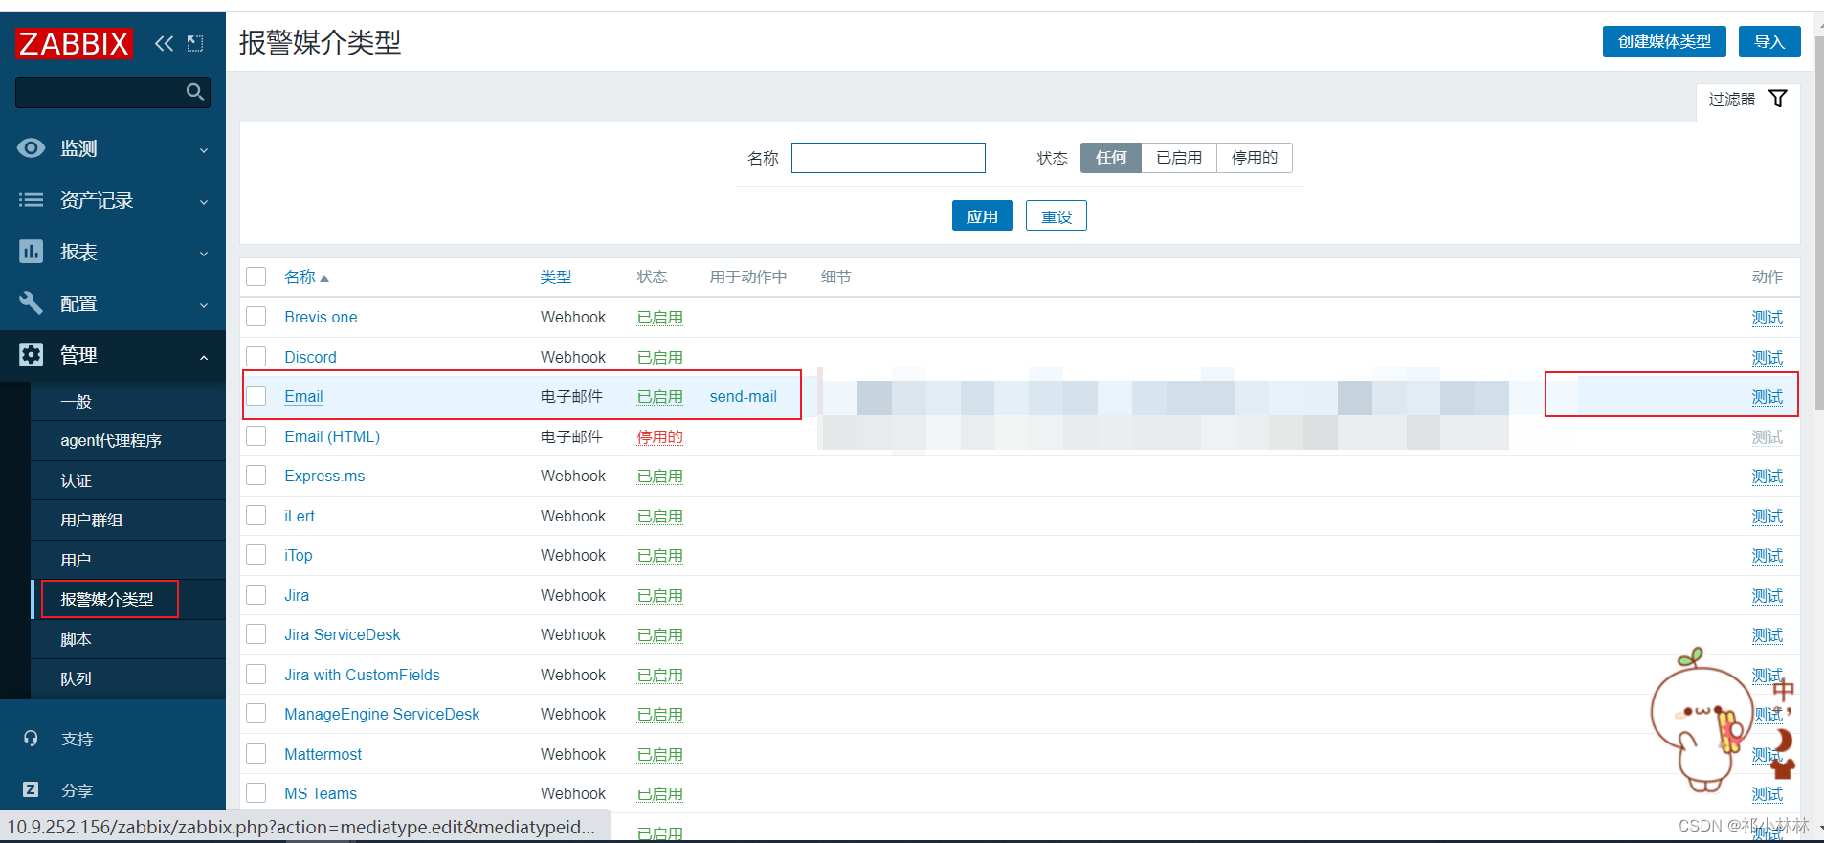Toggle 已启用 status of Discord
This screenshot has height=843, width=1824.
[x=660, y=357]
